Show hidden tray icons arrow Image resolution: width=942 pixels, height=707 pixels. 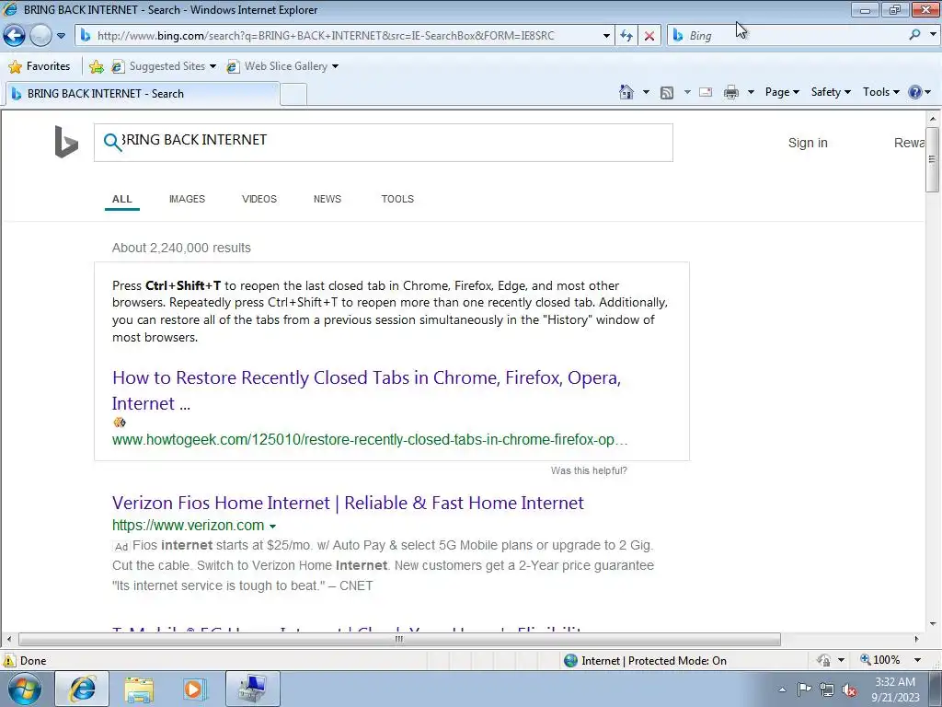point(782,690)
